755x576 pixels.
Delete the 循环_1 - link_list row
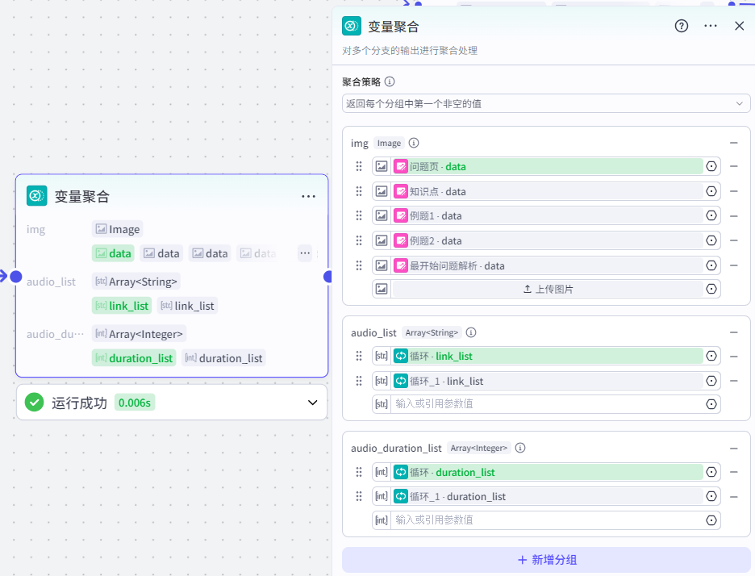tap(734, 381)
